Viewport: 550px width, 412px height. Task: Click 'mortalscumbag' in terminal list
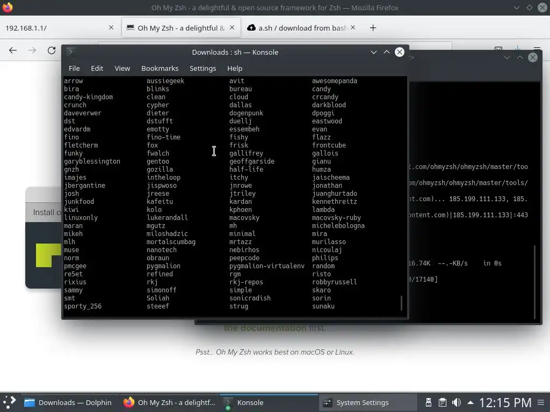[x=171, y=242]
